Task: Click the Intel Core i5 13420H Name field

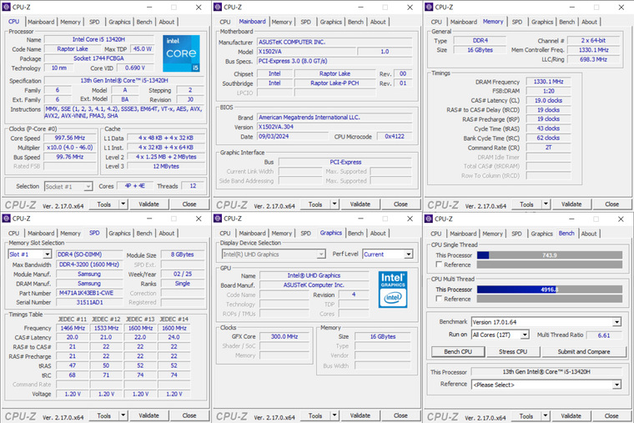Action: (98, 39)
